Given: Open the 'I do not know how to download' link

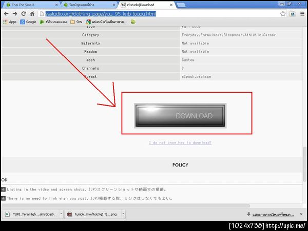Looking at the screenshot, I should (180, 142).
